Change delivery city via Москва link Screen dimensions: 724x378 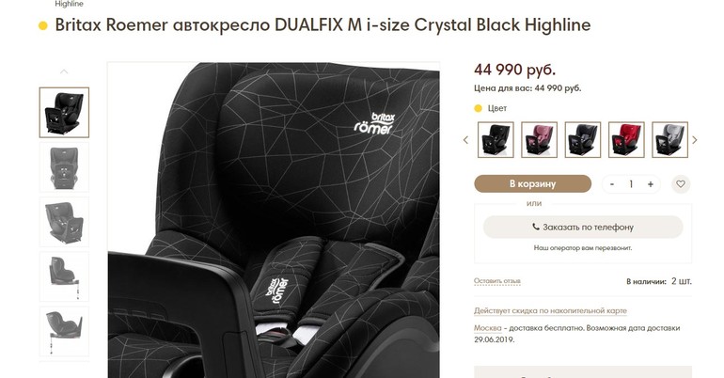point(488,328)
